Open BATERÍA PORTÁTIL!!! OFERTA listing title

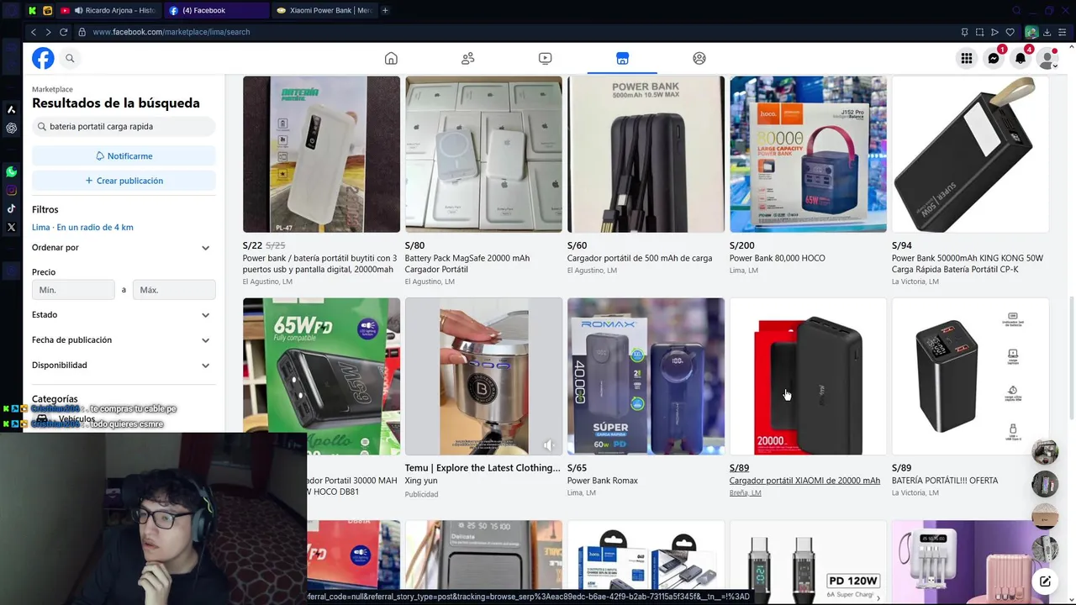click(x=945, y=481)
